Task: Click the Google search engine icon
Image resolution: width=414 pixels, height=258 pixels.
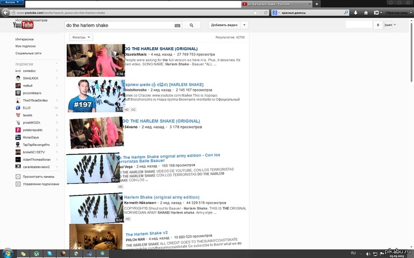Action: tap(275, 12)
